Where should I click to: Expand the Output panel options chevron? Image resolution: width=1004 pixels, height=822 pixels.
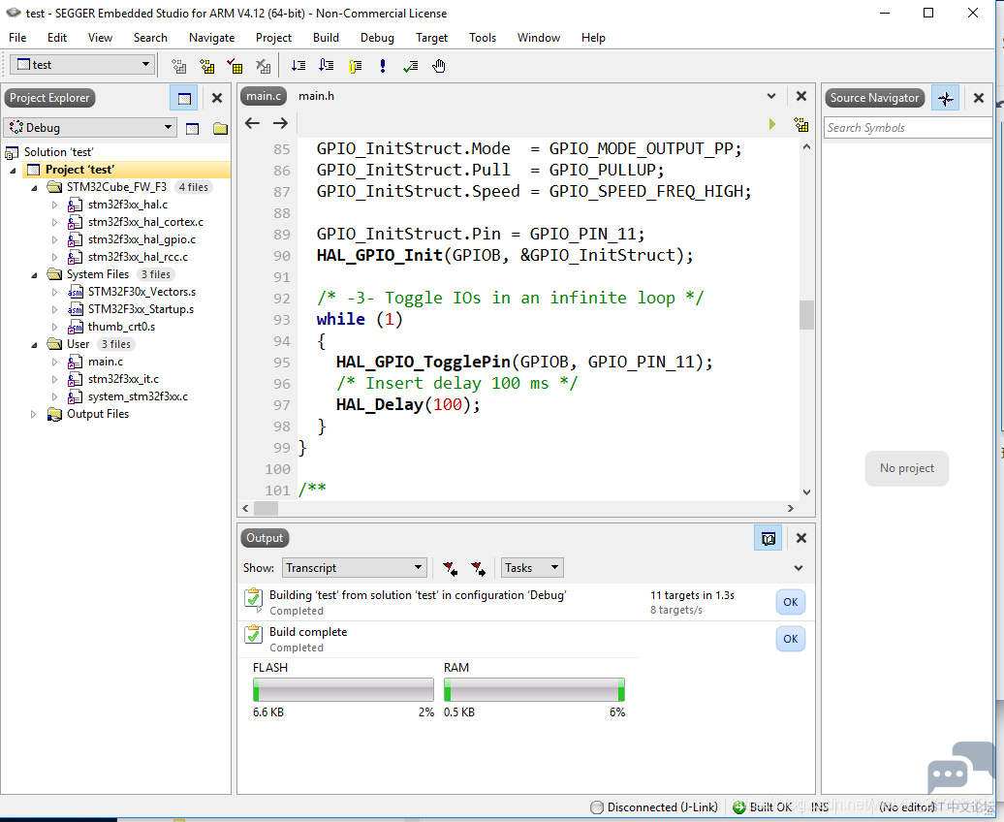tap(799, 568)
